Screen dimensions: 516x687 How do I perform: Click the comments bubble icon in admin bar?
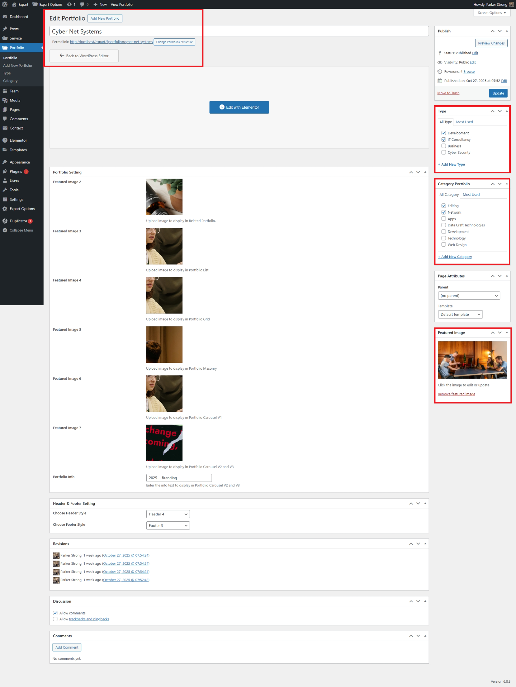(x=82, y=4)
